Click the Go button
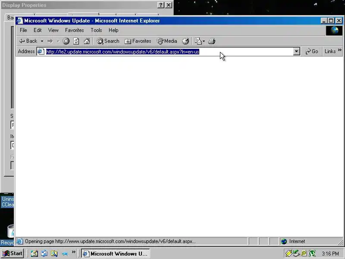This screenshot has width=345, height=259. (x=311, y=51)
